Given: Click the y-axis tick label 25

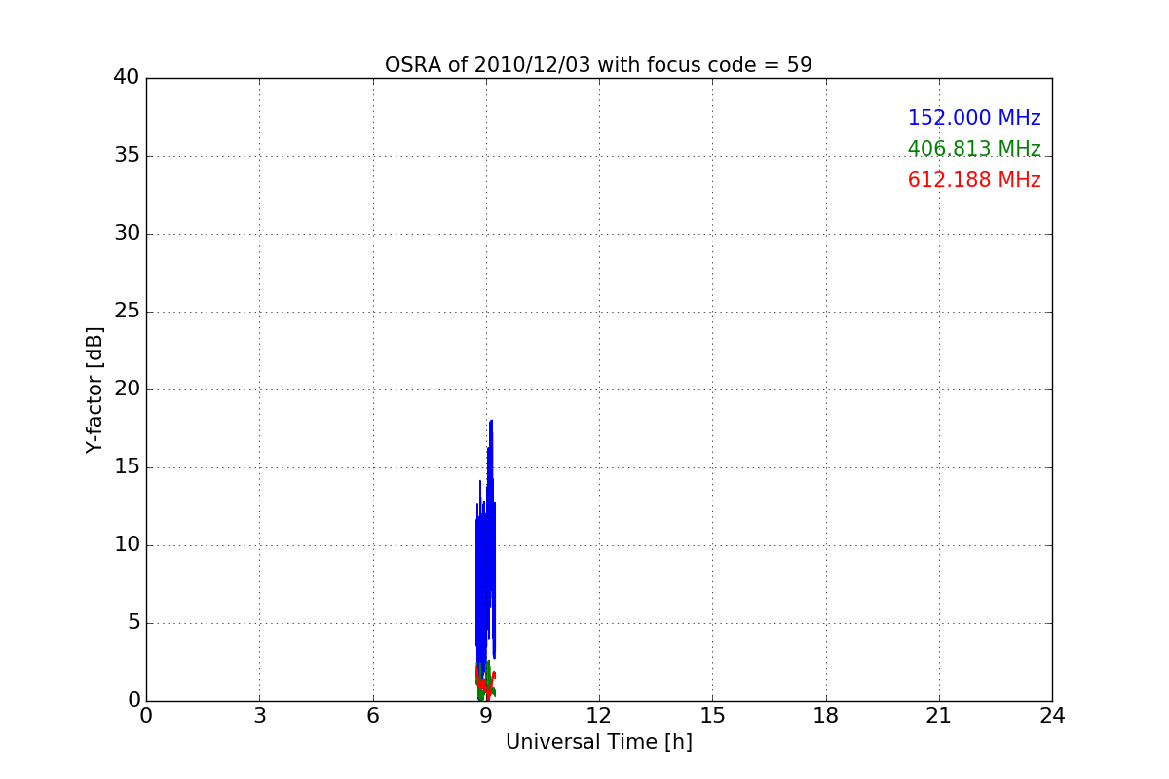Looking at the screenshot, I should (127, 311).
